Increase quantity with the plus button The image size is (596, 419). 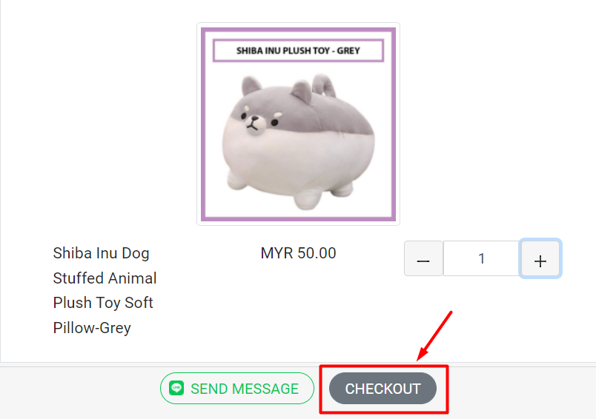[x=540, y=258]
